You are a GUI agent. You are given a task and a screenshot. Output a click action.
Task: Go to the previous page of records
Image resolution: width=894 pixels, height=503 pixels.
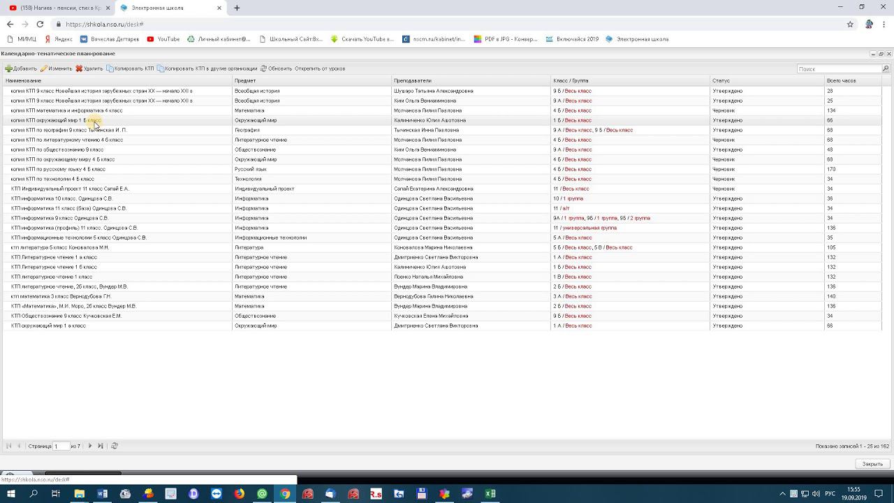pos(19,446)
